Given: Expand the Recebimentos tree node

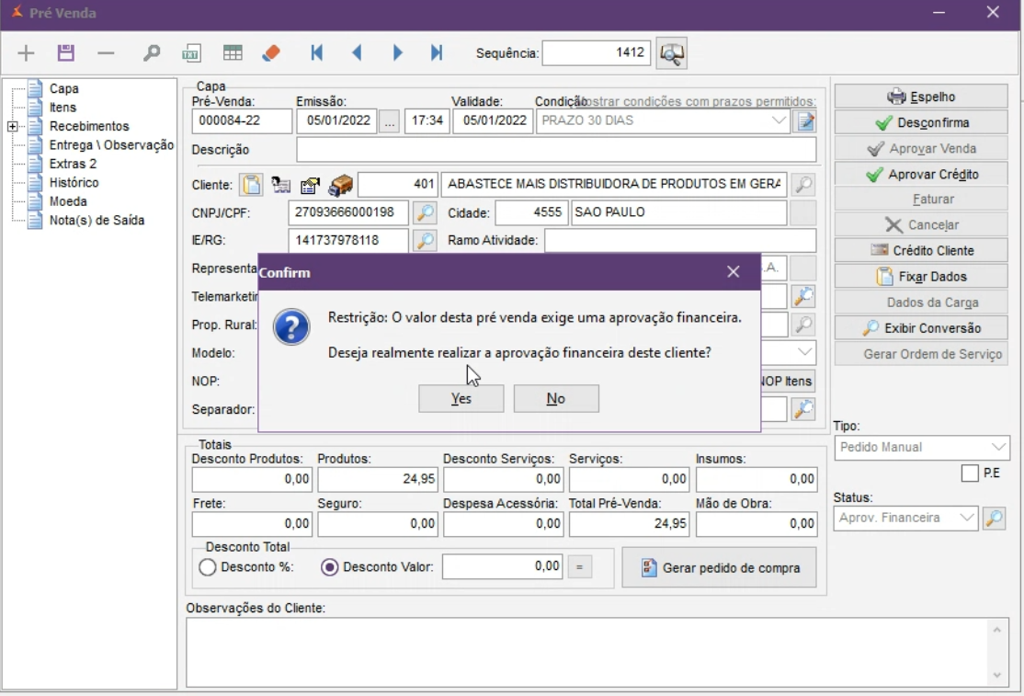Looking at the screenshot, I should tap(12, 127).
